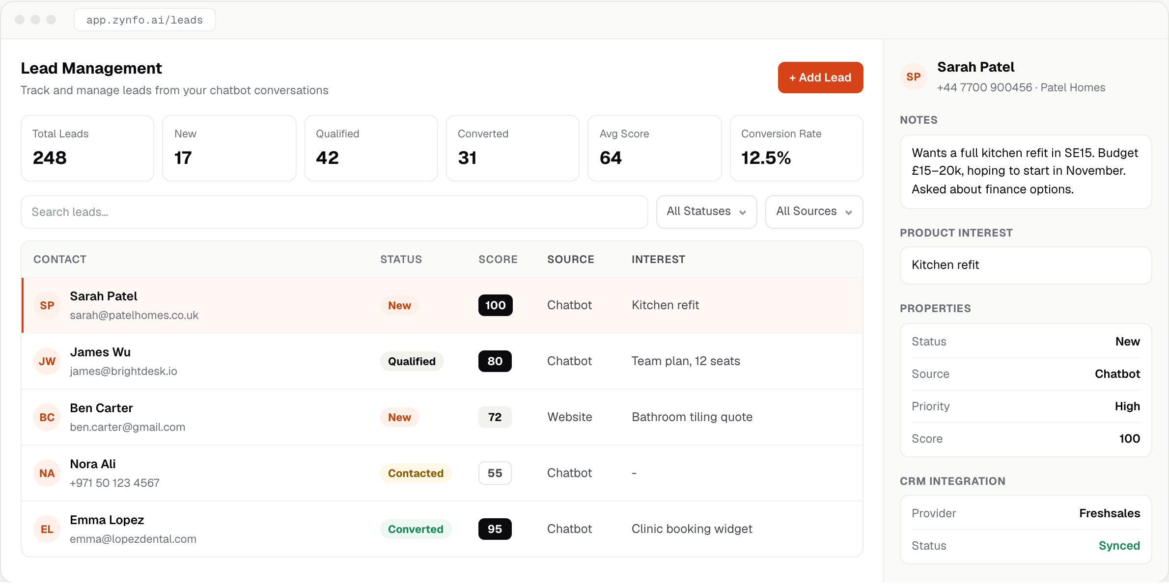Click the New badge in Ben Carter's row
This screenshot has width=1169, height=584.
pos(399,417)
